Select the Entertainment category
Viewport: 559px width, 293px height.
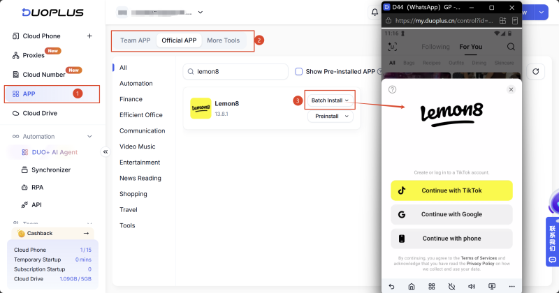(x=140, y=163)
